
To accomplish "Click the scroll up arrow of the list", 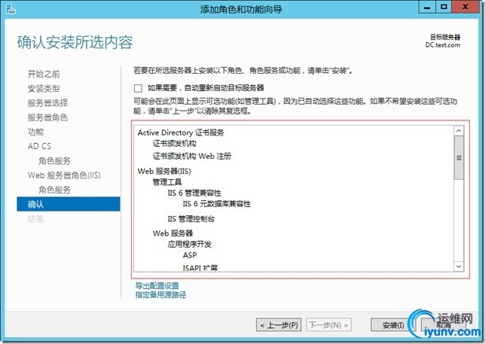I will pos(459,131).
